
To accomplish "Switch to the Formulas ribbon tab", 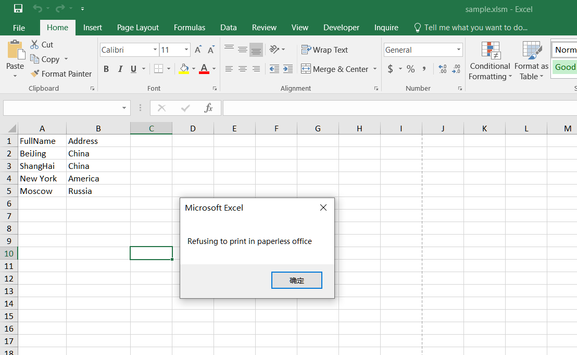I will click(x=190, y=28).
